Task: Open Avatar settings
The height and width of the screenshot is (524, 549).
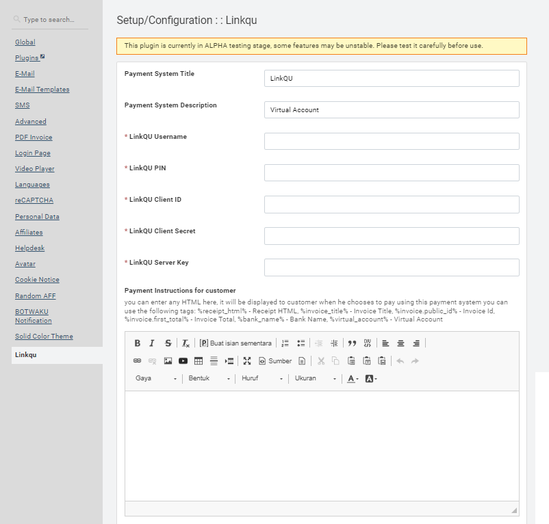Action: 25,264
